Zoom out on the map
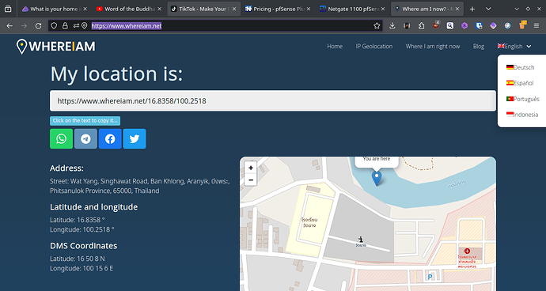Image resolution: width=546 pixels, height=291 pixels. click(251, 180)
